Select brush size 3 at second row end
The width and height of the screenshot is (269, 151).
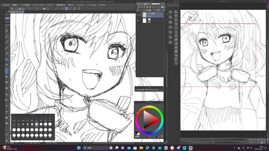[x=50, y=125]
